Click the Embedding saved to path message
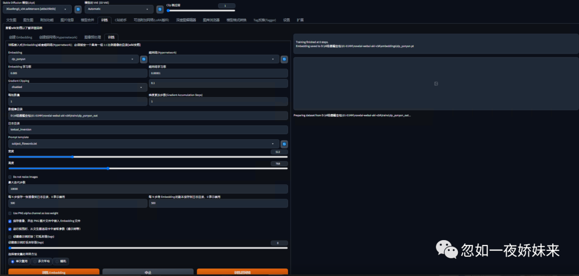 pos(355,46)
